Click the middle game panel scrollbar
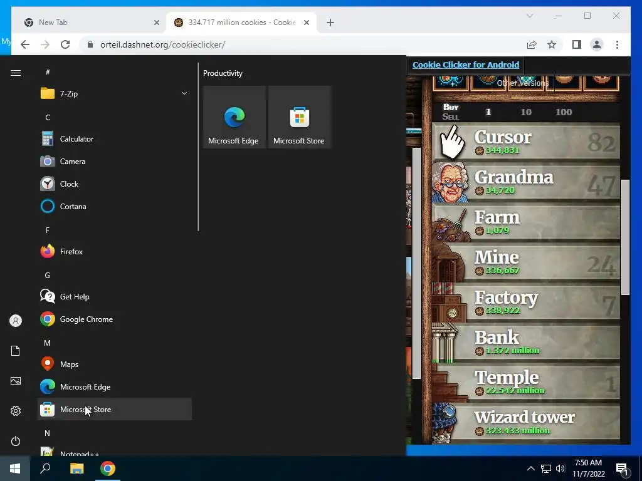 [x=416, y=263]
